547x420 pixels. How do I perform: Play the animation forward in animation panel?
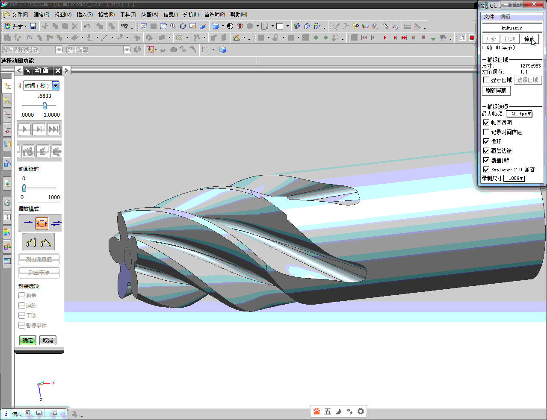[24, 129]
